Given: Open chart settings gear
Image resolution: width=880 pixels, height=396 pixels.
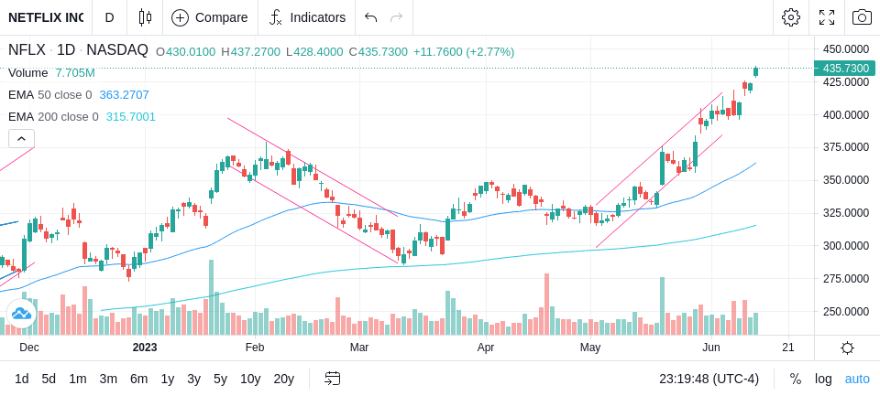Looking at the screenshot, I should pyautogui.click(x=791, y=17).
